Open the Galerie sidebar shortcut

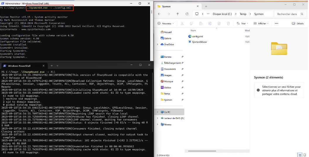(168, 38)
